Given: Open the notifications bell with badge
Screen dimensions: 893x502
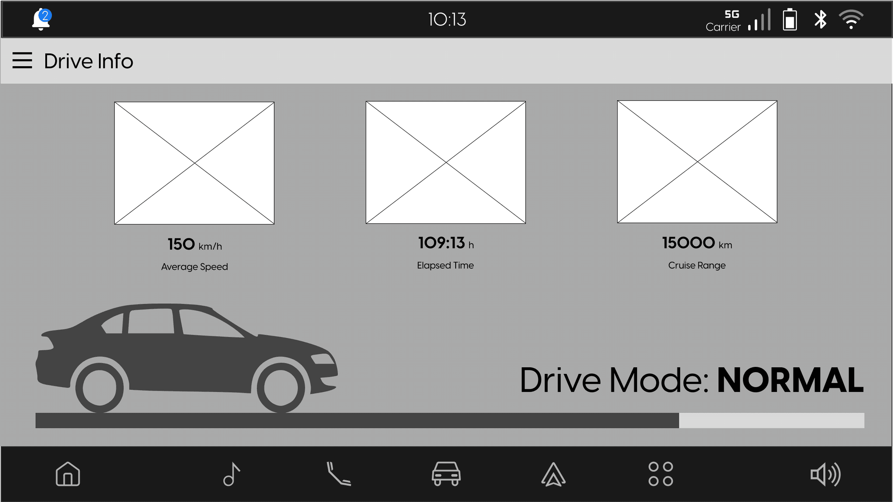Looking at the screenshot, I should tap(41, 20).
